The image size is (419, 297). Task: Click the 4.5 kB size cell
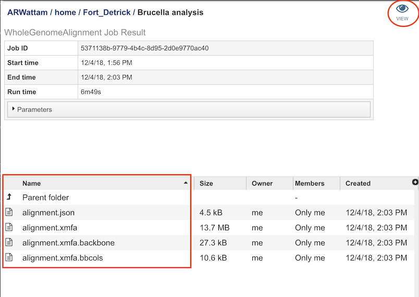[211, 213]
